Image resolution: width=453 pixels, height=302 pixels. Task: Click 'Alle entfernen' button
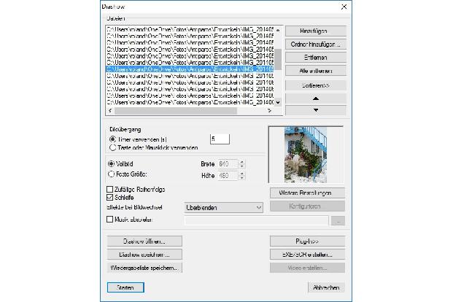(316, 71)
